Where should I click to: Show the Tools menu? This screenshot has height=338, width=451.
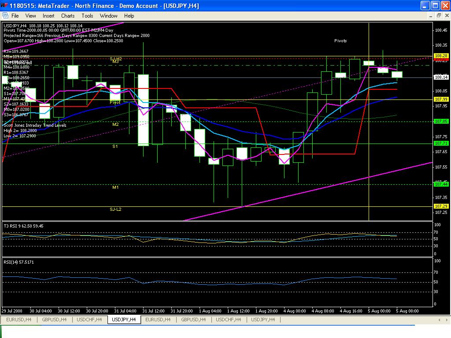[87, 15]
